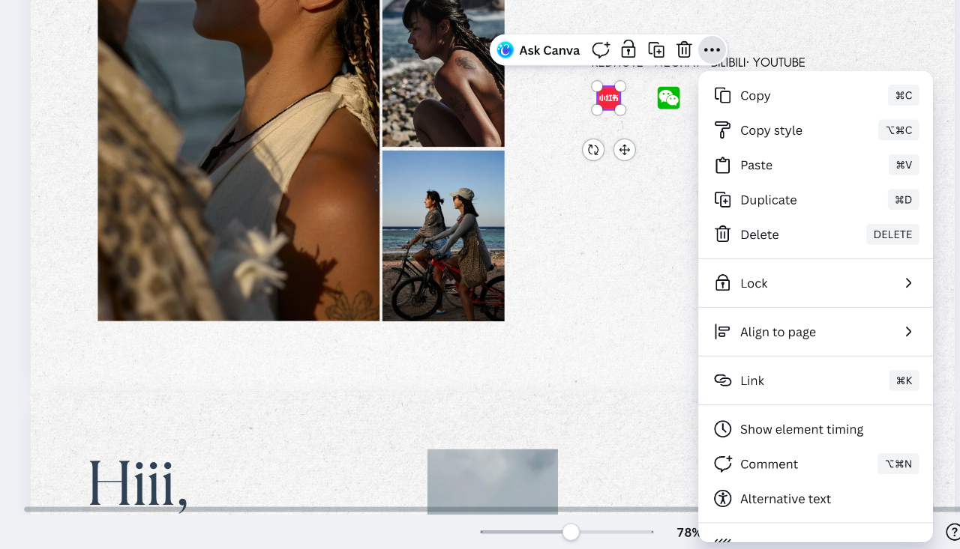Choose Copy style from context menu
960x549 pixels.
click(771, 130)
